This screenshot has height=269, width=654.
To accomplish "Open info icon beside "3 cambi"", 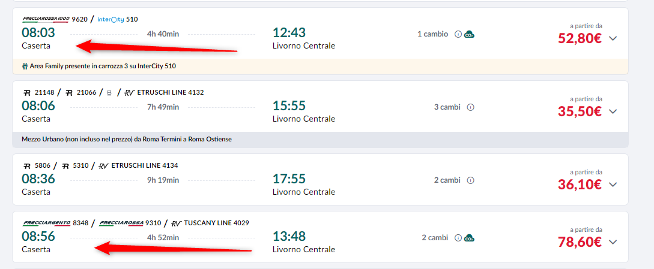I will point(470,107).
